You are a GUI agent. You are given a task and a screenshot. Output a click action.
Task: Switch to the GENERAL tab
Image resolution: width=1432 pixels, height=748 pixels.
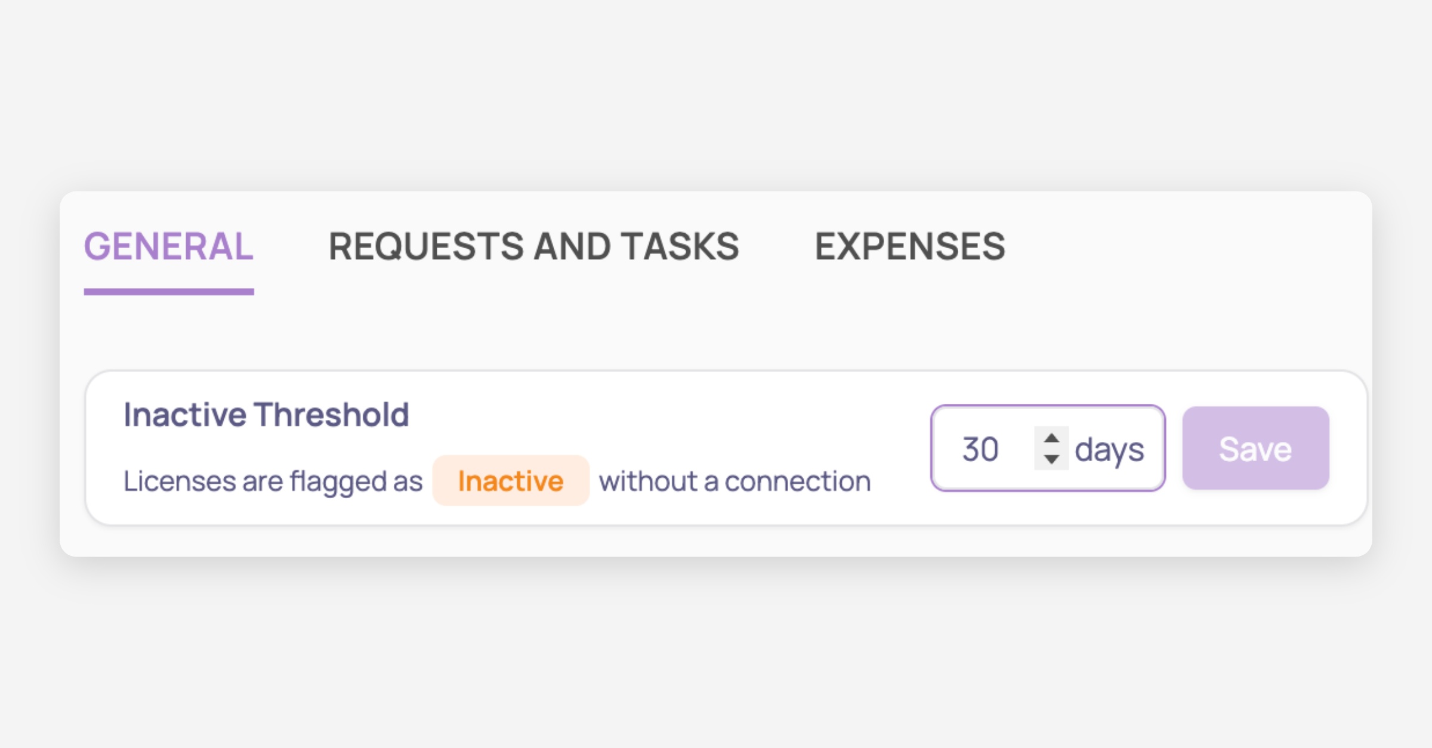pos(168,246)
